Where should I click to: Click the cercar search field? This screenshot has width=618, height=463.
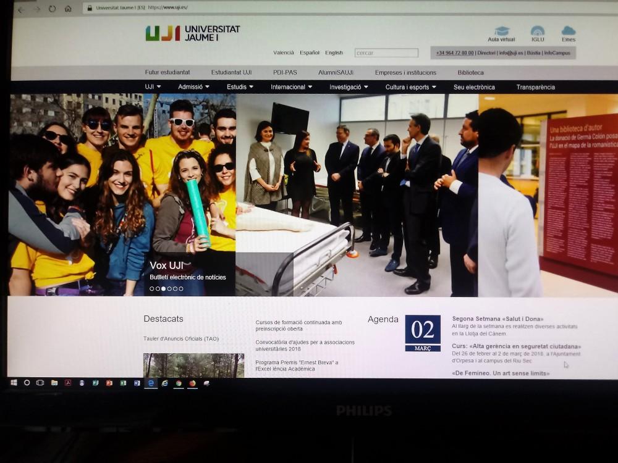click(x=386, y=53)
